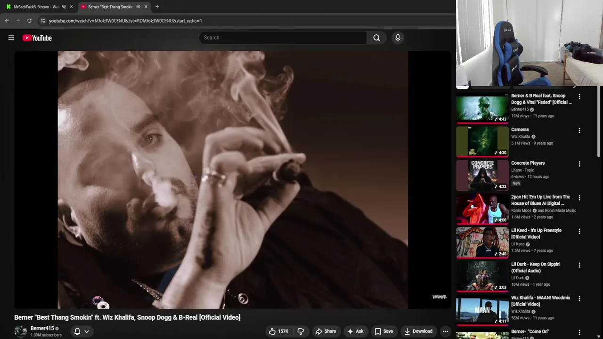Open a new browser tab
603x339 pixels.
pos(157,7)
